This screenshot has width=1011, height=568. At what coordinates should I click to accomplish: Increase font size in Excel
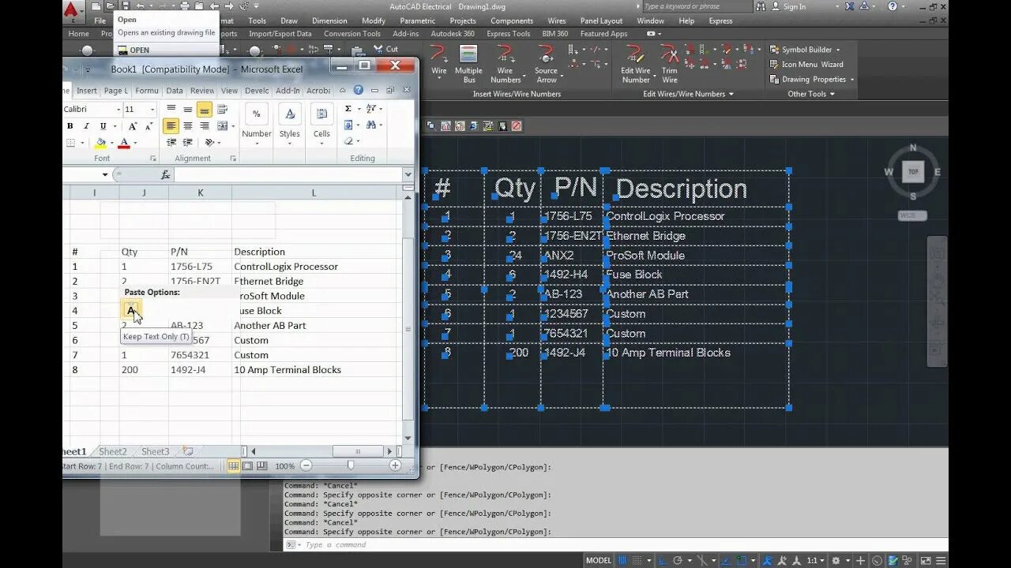132,126
